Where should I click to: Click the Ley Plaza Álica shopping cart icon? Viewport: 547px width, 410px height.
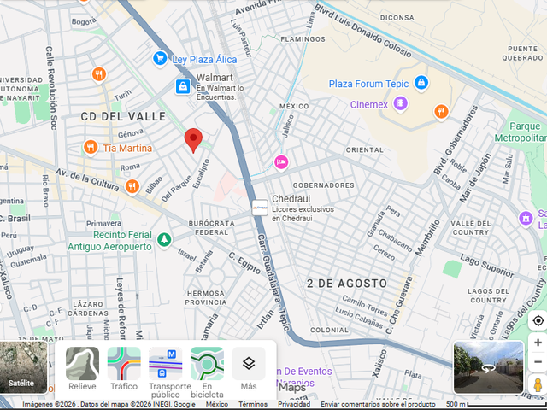pyautogui.click(x=160, y=58)
